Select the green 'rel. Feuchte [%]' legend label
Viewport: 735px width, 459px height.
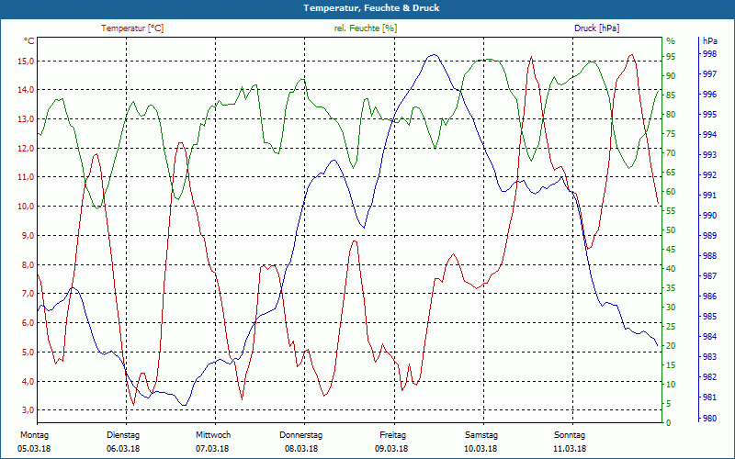[x=365, y=28]
